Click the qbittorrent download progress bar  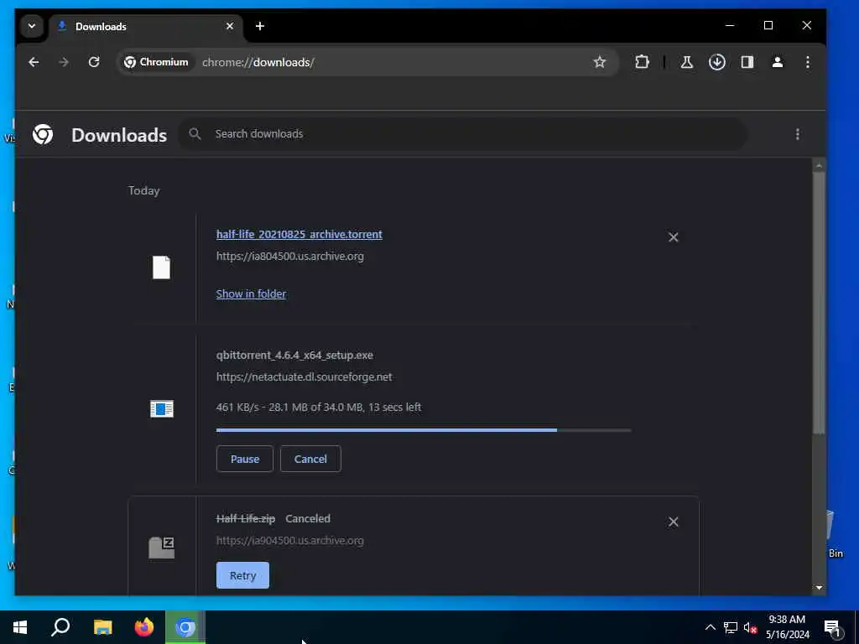(424, 430)
